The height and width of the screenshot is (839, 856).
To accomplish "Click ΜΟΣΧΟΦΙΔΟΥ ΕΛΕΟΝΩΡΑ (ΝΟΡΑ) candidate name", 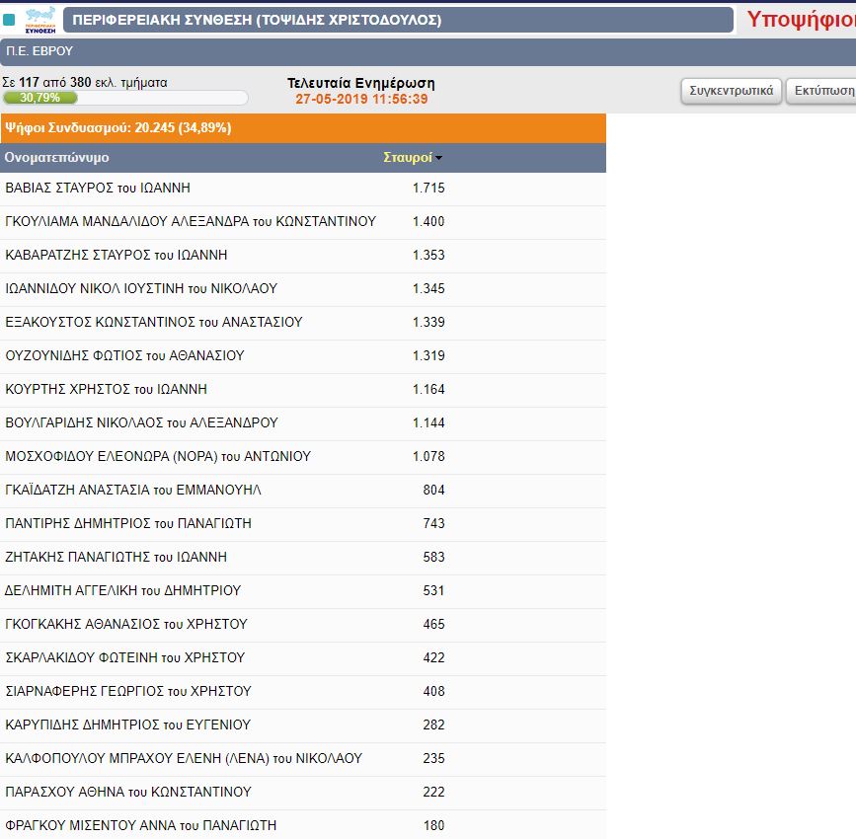I will [x=158, y=456].
